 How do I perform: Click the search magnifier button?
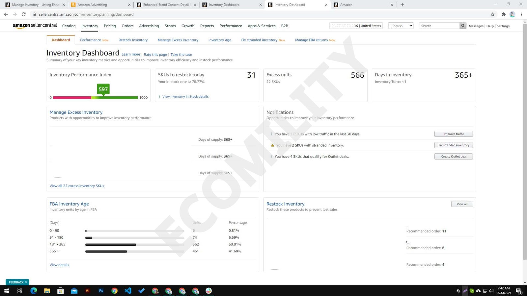tap(463, 26)
